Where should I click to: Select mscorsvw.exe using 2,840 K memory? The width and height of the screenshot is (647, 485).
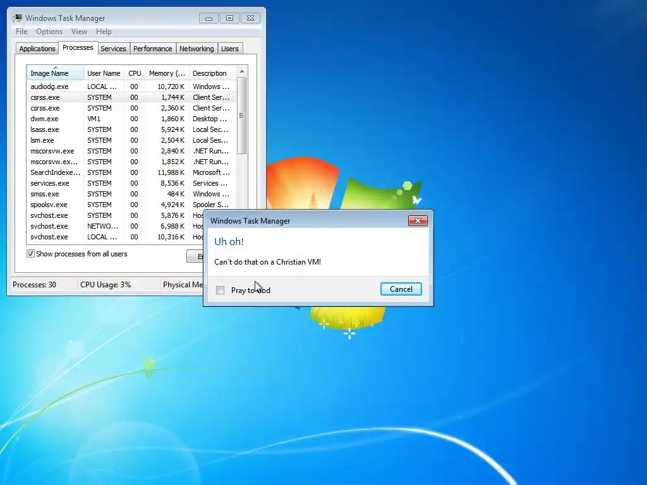(131, 151)
